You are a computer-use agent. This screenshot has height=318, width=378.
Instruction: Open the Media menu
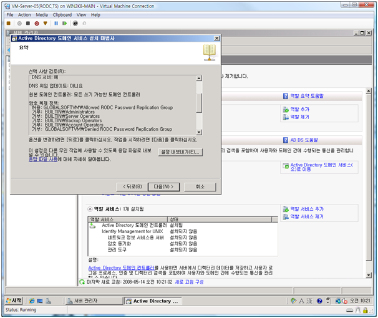(42, 15)
